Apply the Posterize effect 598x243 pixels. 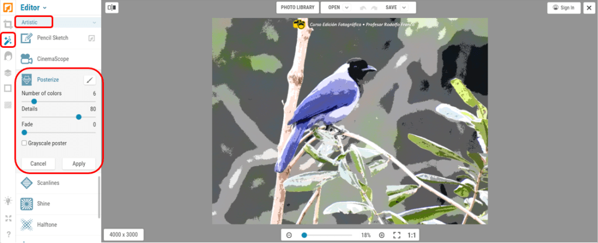(79, 164)
